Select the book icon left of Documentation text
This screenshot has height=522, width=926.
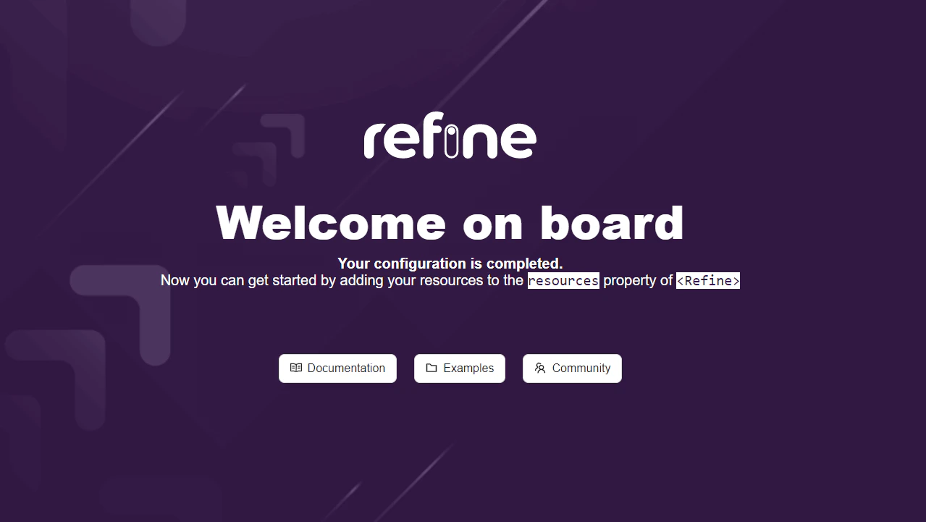point(296,368)
